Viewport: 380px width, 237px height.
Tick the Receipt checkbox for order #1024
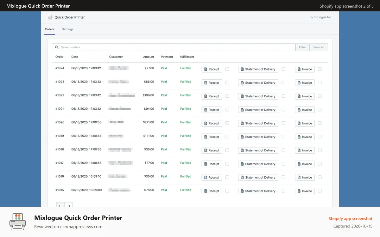point(227,69)
